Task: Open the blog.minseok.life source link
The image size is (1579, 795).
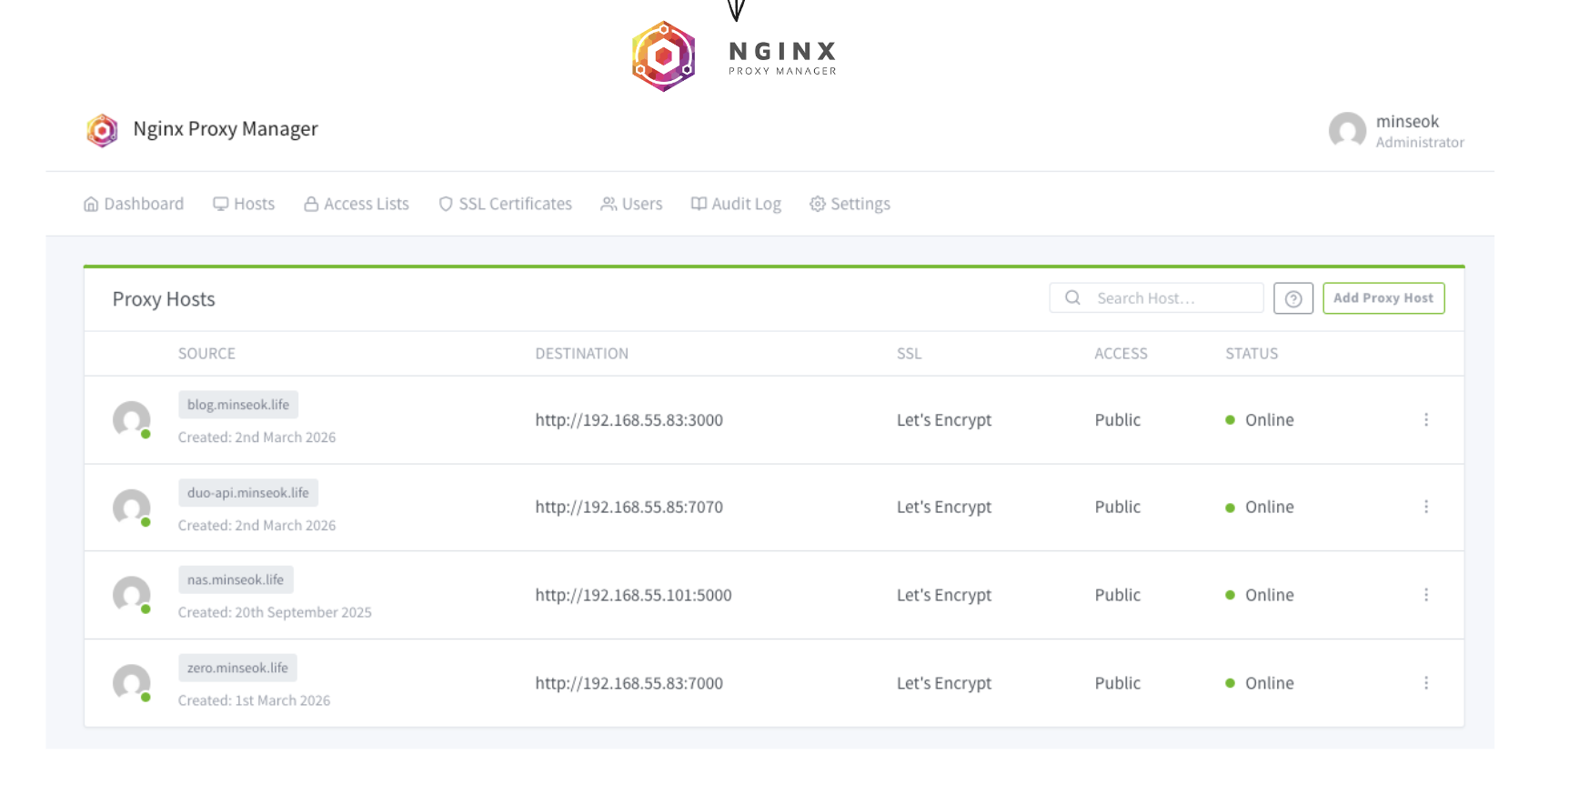Action: 238,405
